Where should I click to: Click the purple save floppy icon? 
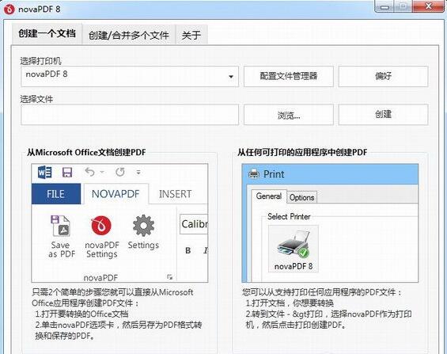[x=67, y=173]
